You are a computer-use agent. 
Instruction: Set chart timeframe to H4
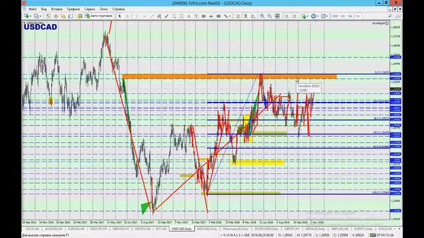350,16
